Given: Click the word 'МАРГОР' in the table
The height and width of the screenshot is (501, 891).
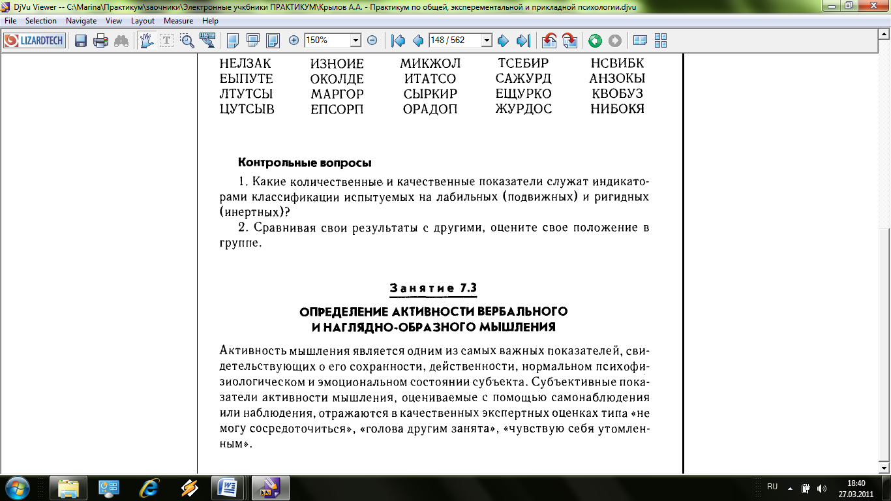Looking at the screenshot, I should [337, 94].
